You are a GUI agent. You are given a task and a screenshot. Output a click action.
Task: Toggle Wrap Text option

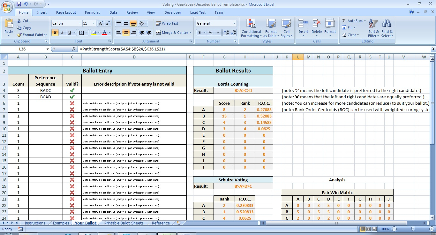click(x=167, y=23)
